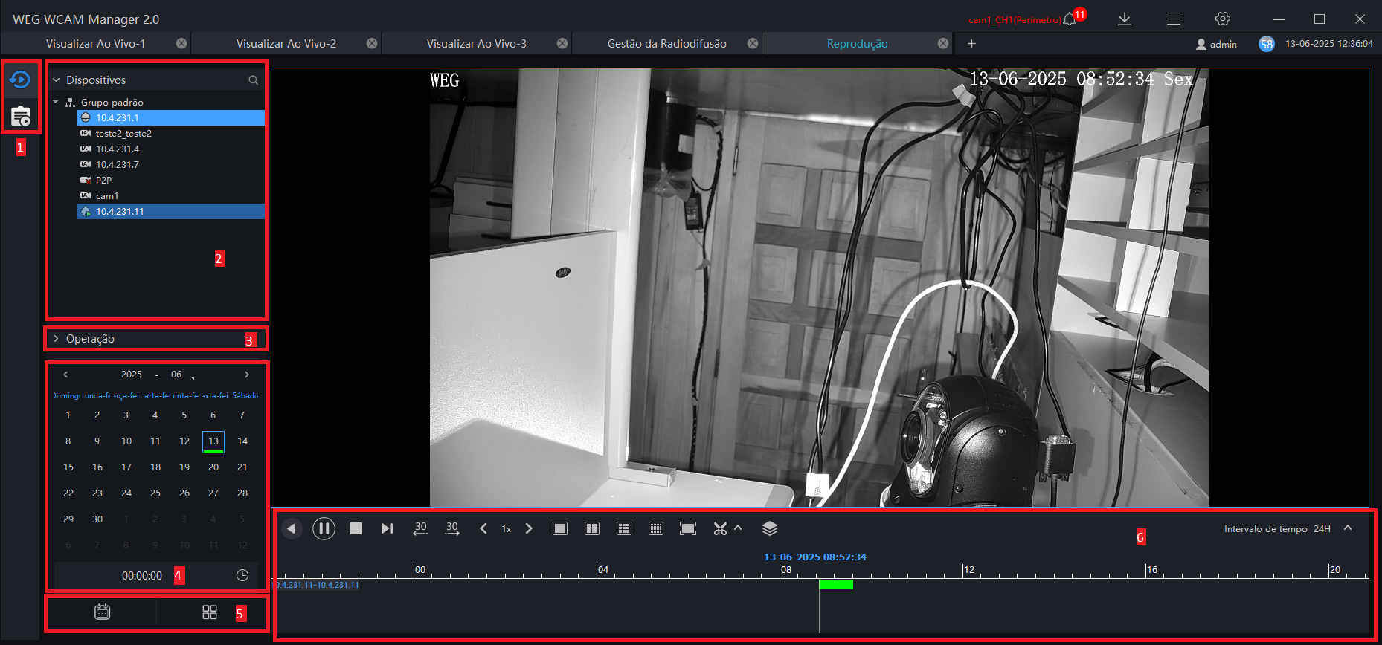Open the settings gear in title bar
The width and height of the screenshot is (1382, 645).
click(x=1223, y=19)
